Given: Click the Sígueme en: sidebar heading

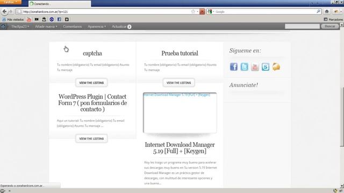Looking at the screenshot, I should 245,50.
